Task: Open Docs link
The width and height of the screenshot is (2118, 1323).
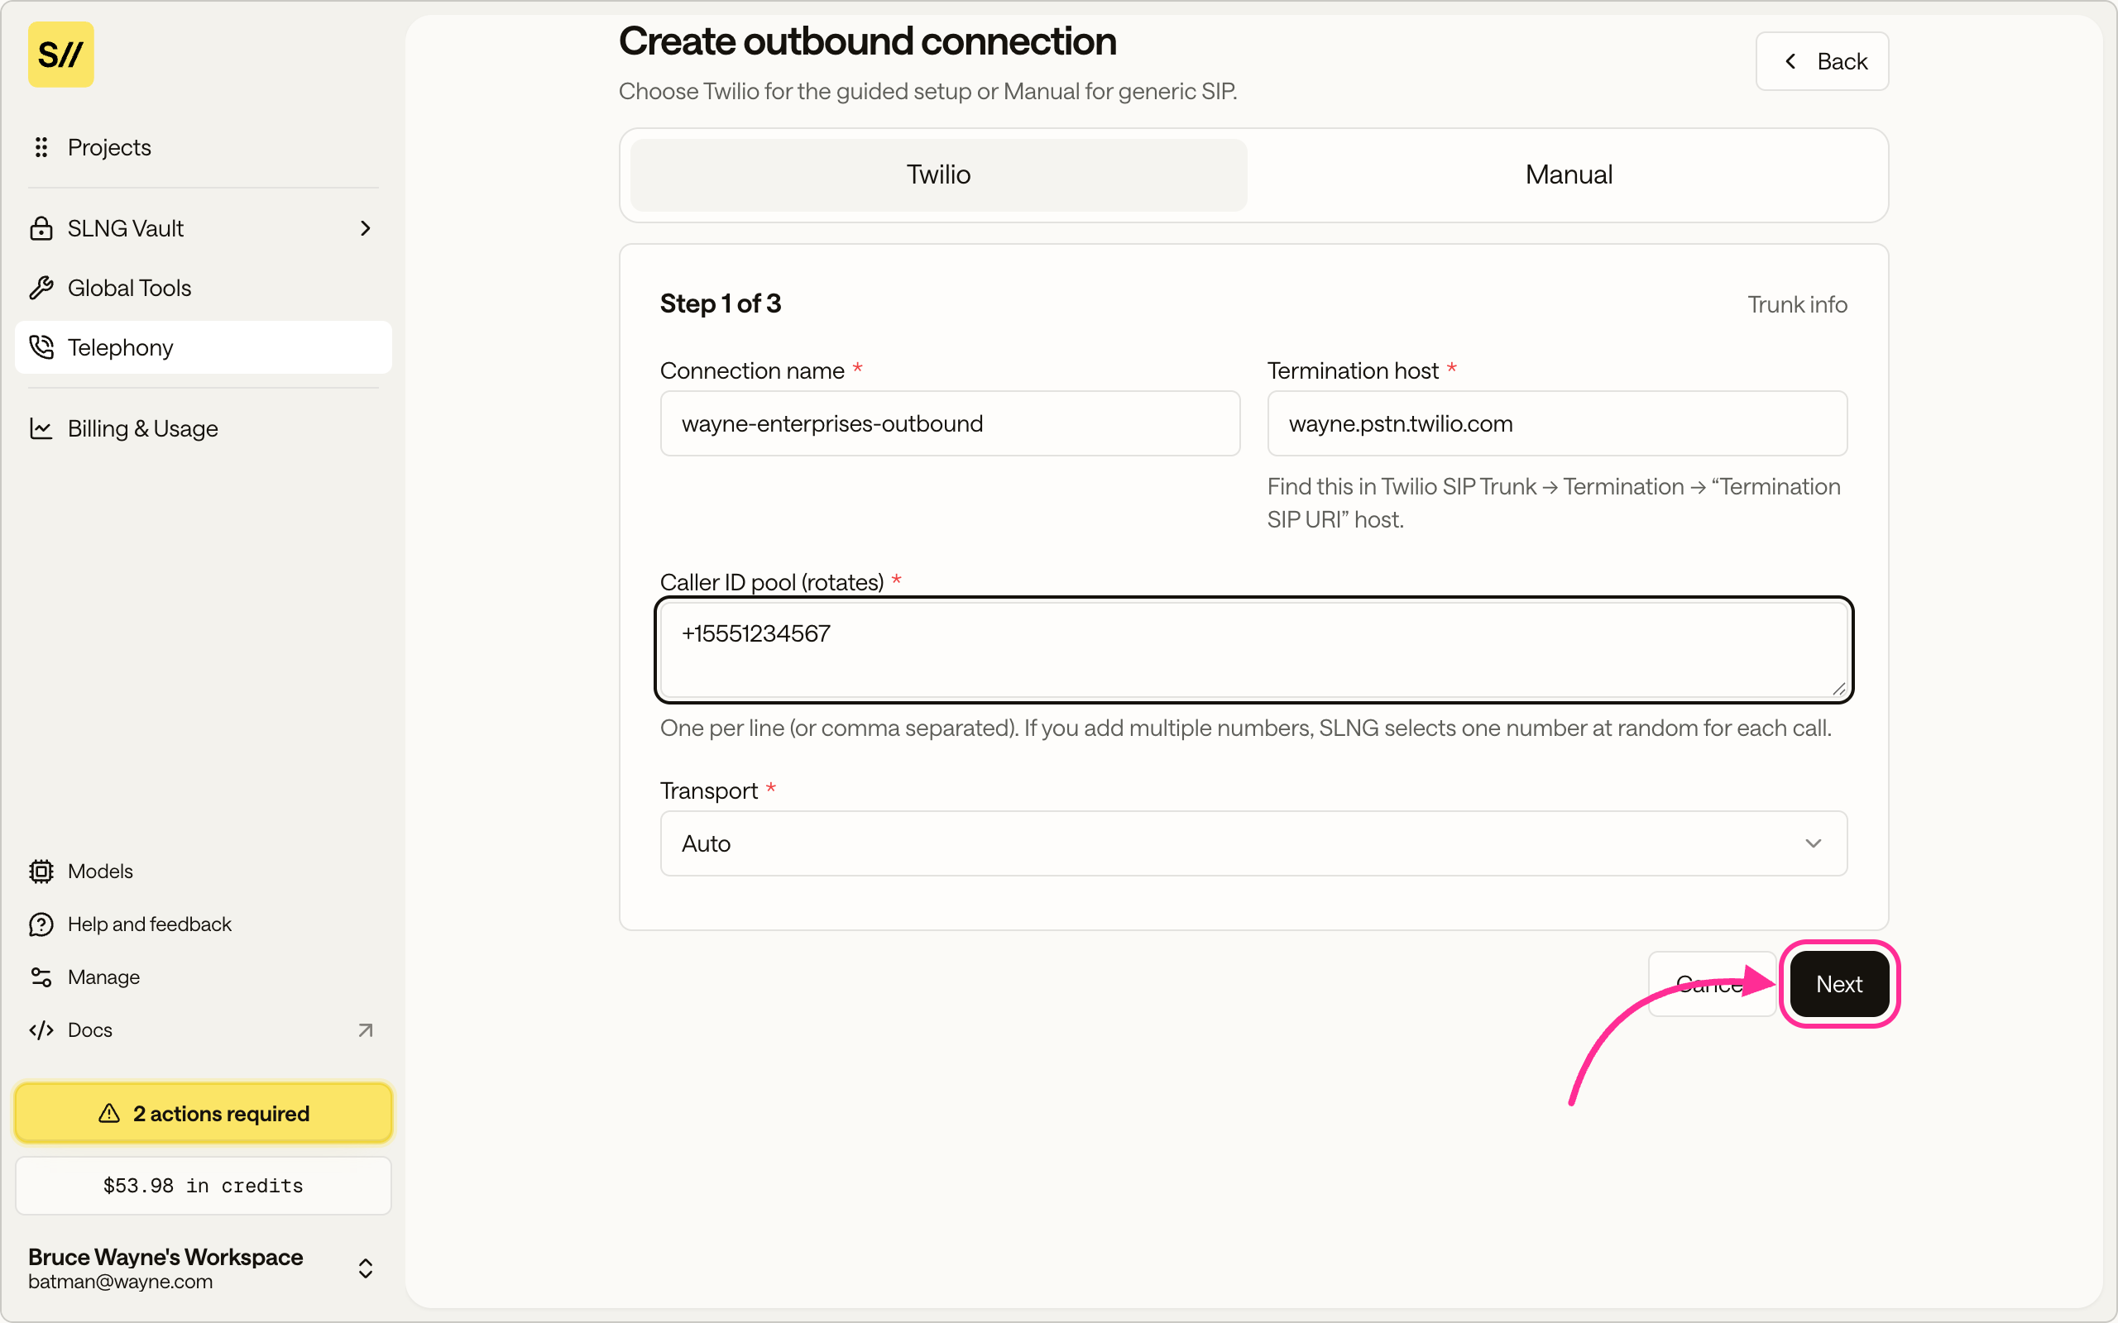Action: (204, 1030)
